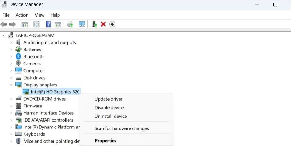
Task: Choose Scan for hardware changes menu entry
Action: tap(122, 128)
